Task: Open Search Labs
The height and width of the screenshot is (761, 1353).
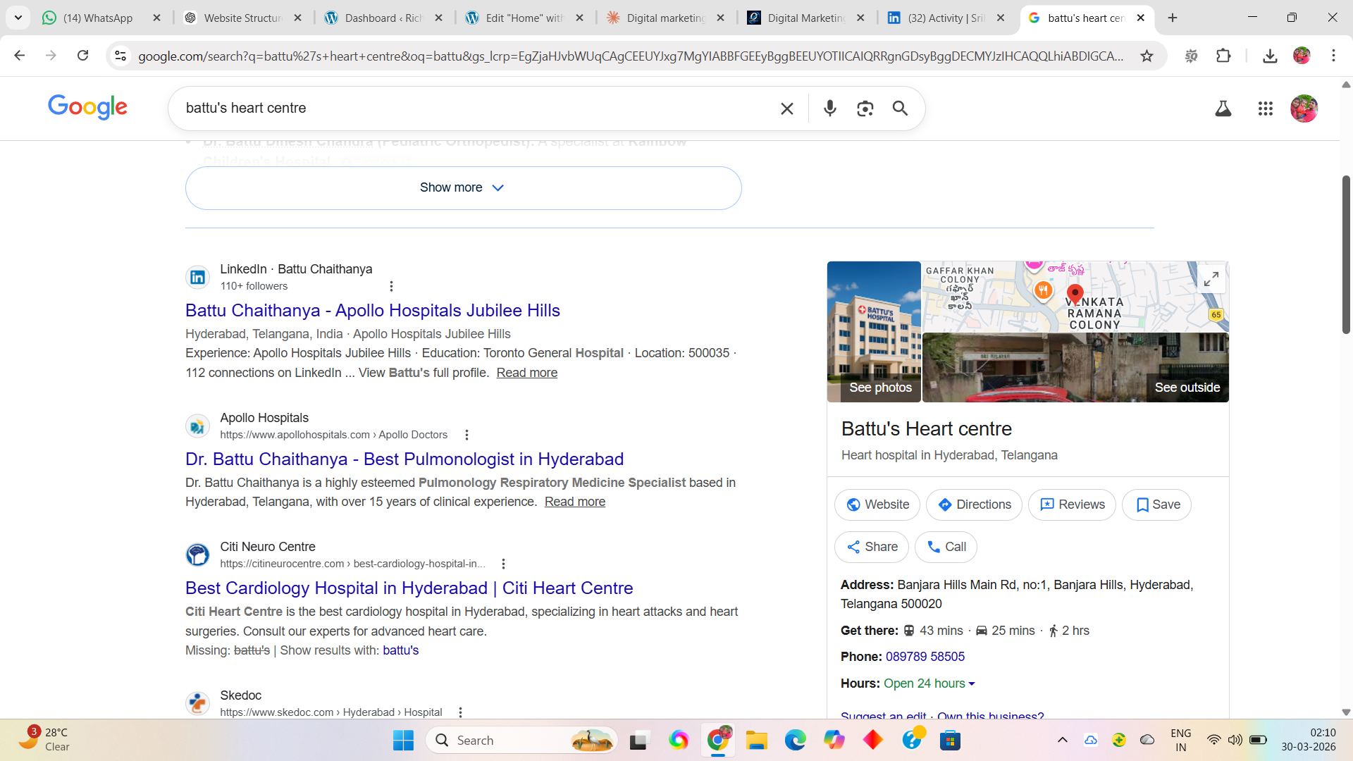Action: [1223, 109]
